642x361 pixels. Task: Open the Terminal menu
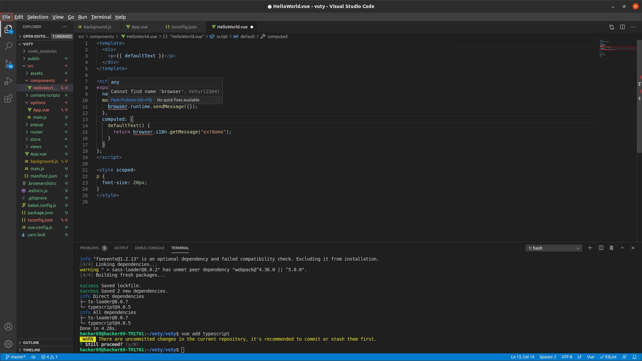click(x=101, y=17)
